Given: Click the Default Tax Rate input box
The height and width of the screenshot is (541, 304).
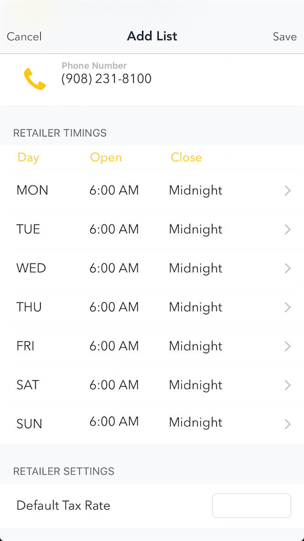Looking at the screenshot, I should click(251, 505).
